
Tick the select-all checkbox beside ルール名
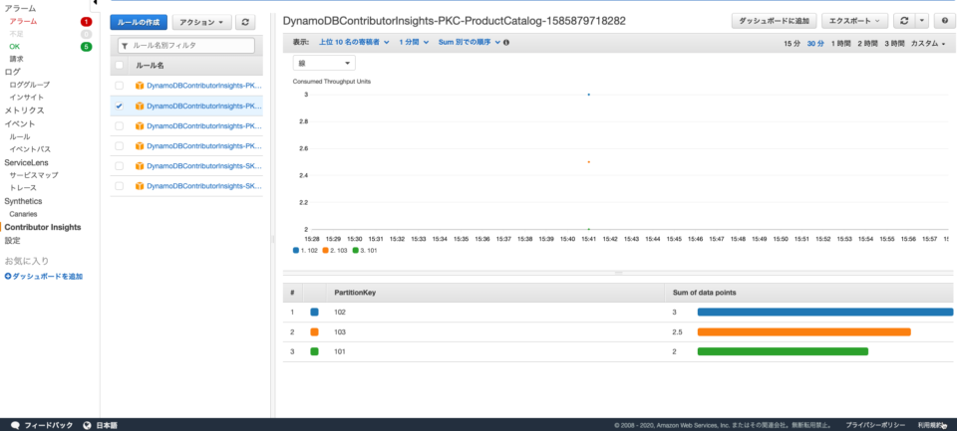[x=119, y=66]
